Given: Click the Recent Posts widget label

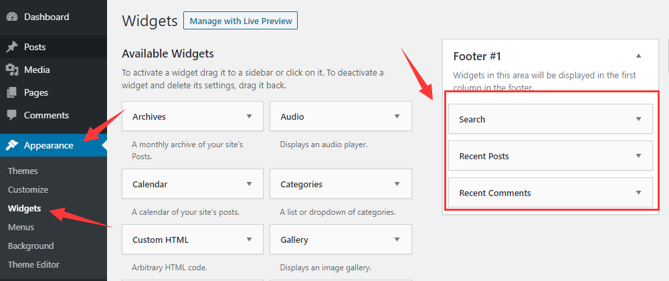Looking at the screenshot, I should (x=484, y=156).
